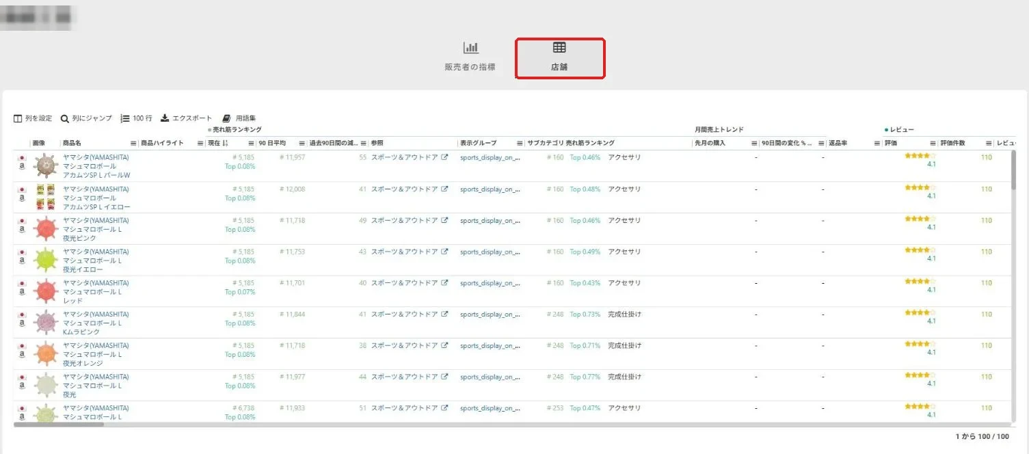
Task: Open the 用語集 glossary
Action: pos(239,118)
